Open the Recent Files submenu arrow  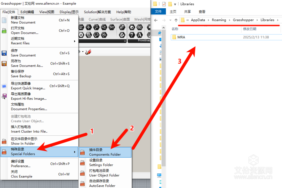(x=75, y=41)
